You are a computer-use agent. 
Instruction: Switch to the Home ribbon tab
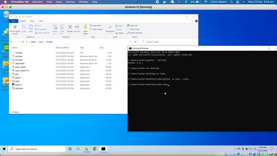tap(23, 21)
